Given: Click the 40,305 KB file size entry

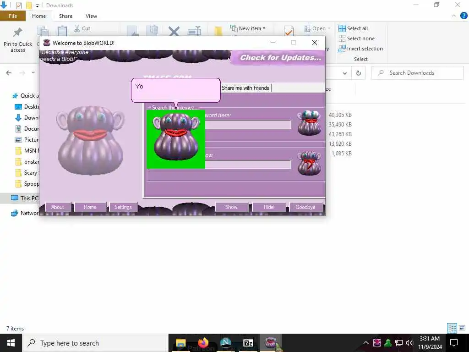Looking at the screenshot, I should tap(340, 115).
